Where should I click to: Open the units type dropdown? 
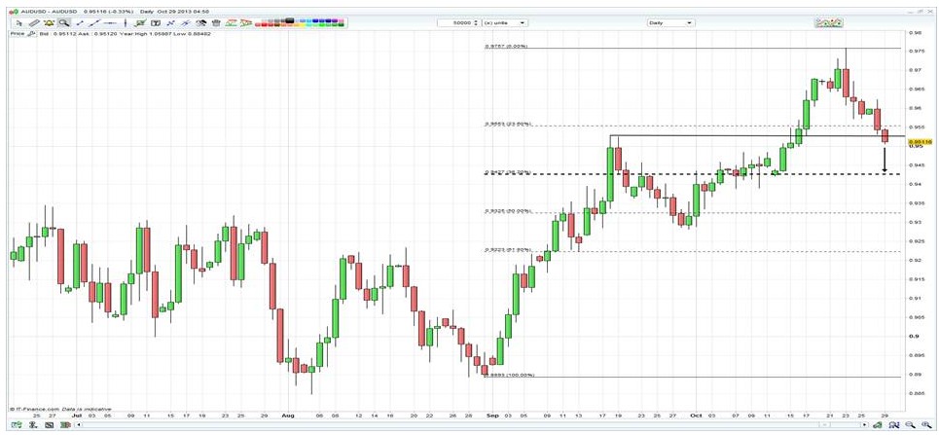click(505, 22)
